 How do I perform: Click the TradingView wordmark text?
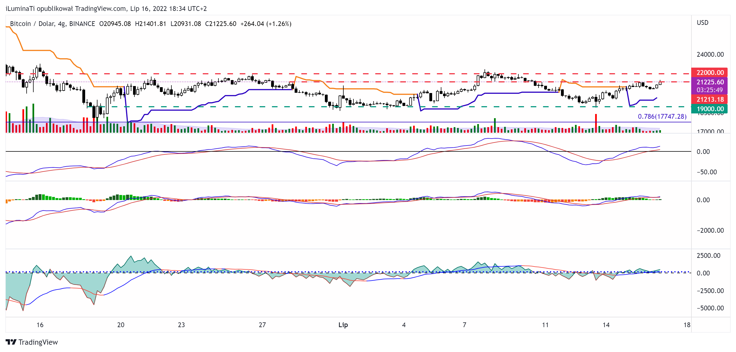coord(38,342)
